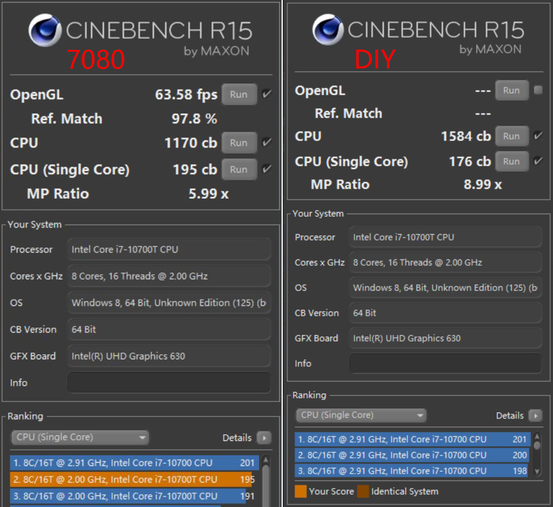Expand the CPU (Single Core) ranking dropdown in 7080 panel
The height and width of the screenshot is (507, 553).
click(80, 437)
